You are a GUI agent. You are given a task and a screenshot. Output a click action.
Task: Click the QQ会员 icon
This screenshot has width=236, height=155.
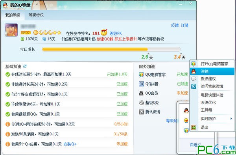pos(141,93)
